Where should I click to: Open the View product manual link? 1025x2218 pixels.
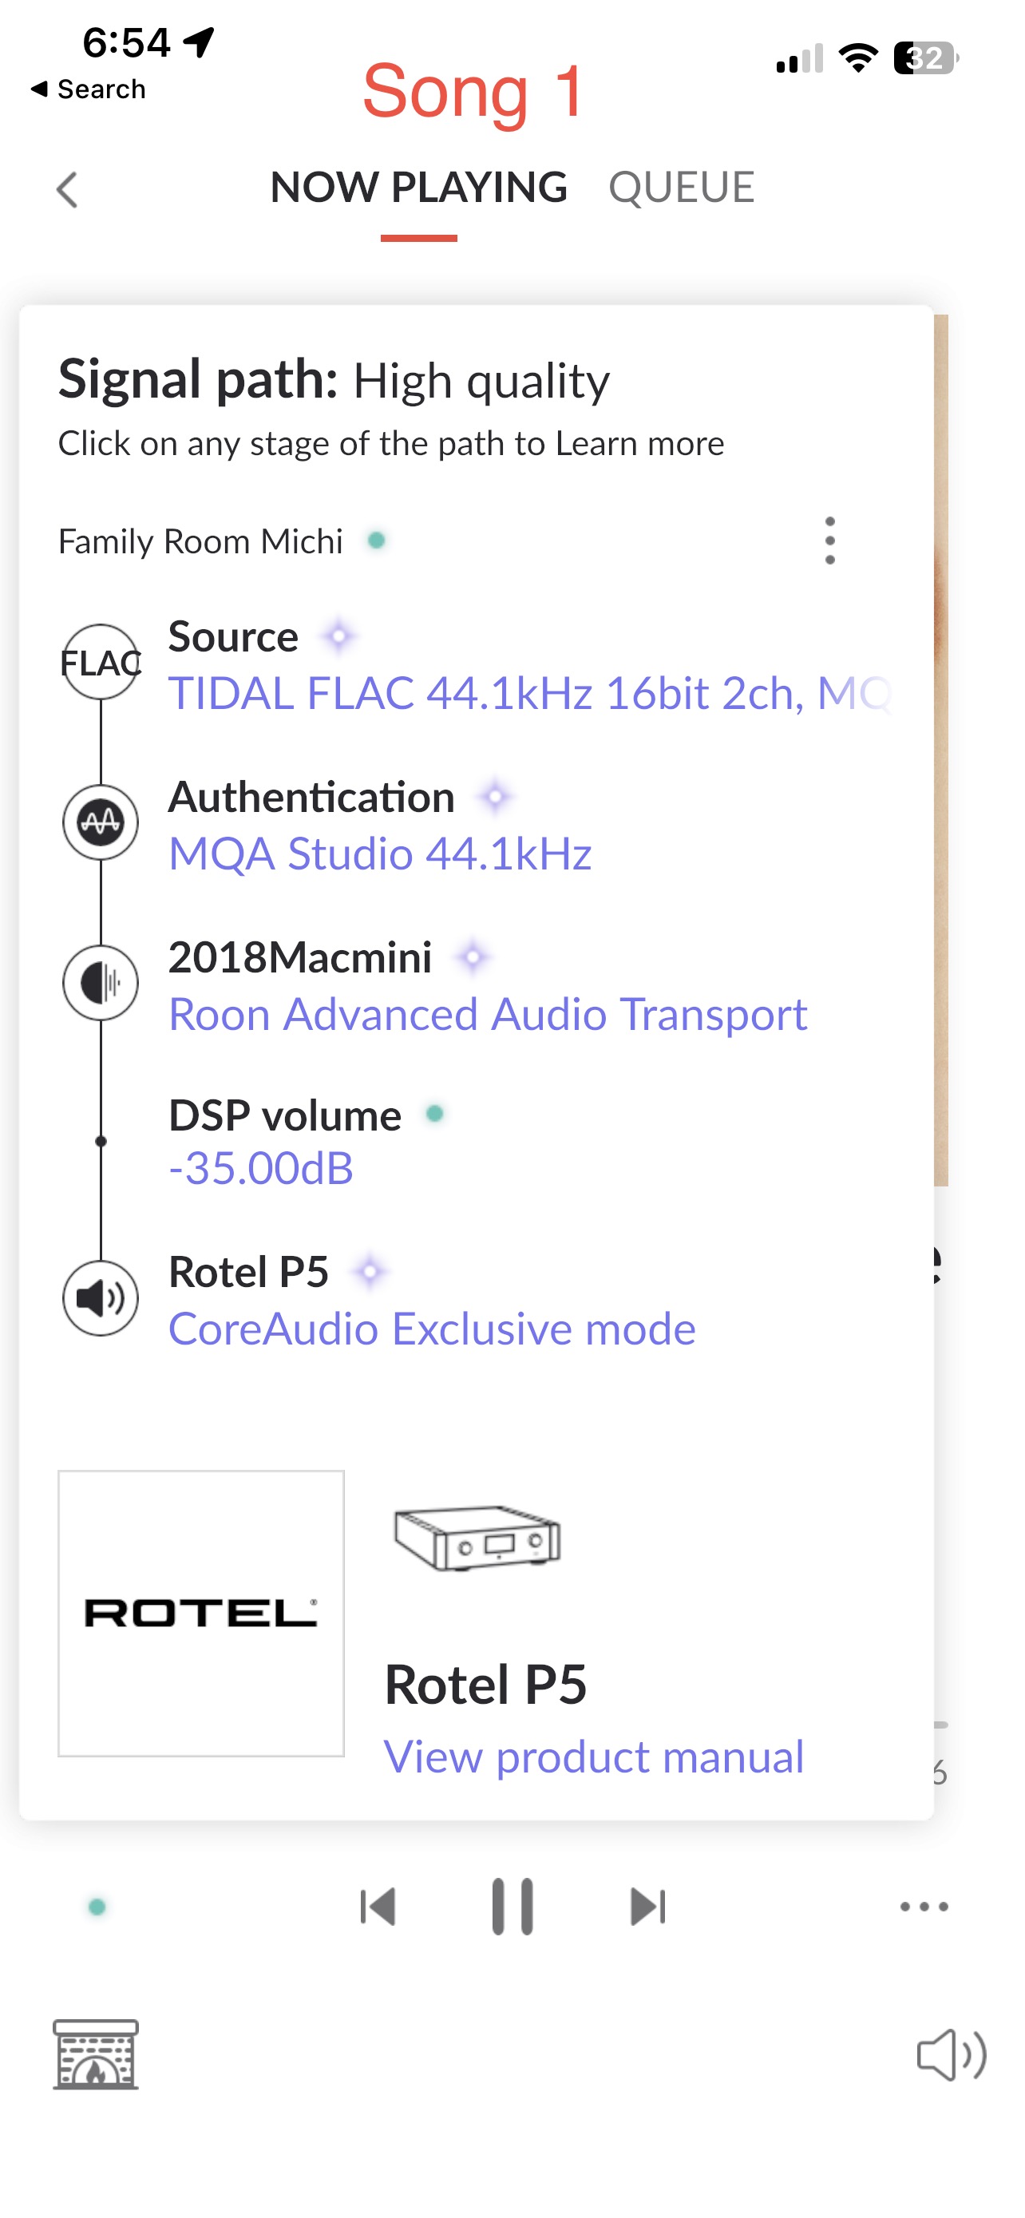[594, 1757]
